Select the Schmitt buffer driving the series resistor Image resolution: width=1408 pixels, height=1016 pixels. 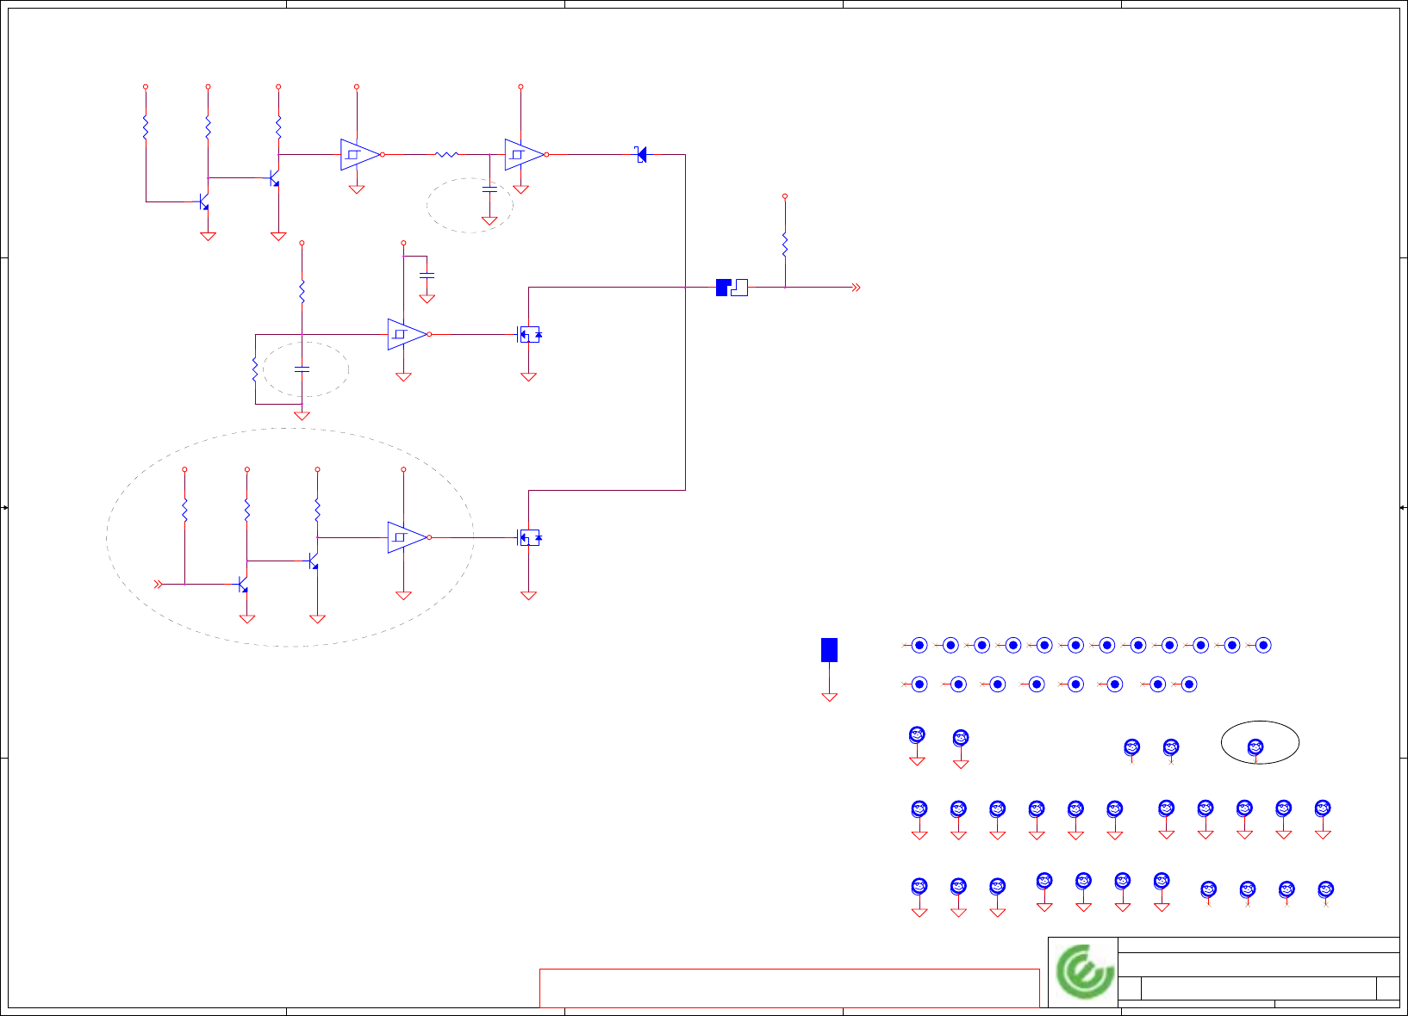pyautogui.click(x=361, y=155)
